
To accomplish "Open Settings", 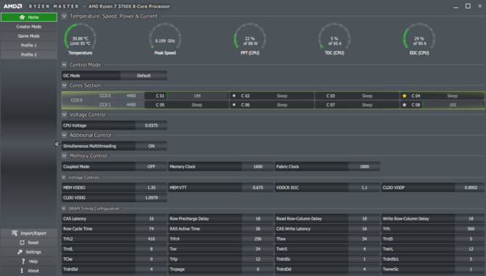I will (29, 252).
